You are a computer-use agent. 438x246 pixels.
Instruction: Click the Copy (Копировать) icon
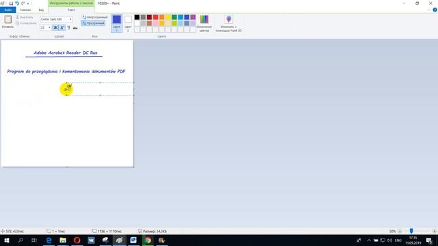17,23
